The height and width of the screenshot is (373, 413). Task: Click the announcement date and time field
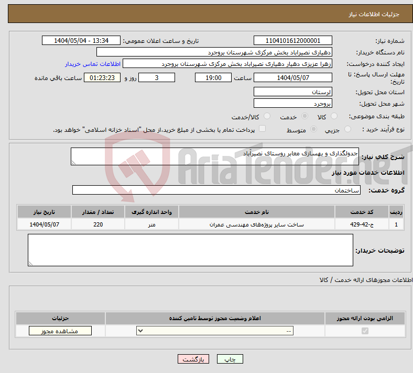pos(81,40)
